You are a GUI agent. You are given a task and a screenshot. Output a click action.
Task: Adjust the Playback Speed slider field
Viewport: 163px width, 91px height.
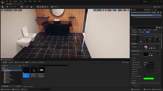pos(149,65)
